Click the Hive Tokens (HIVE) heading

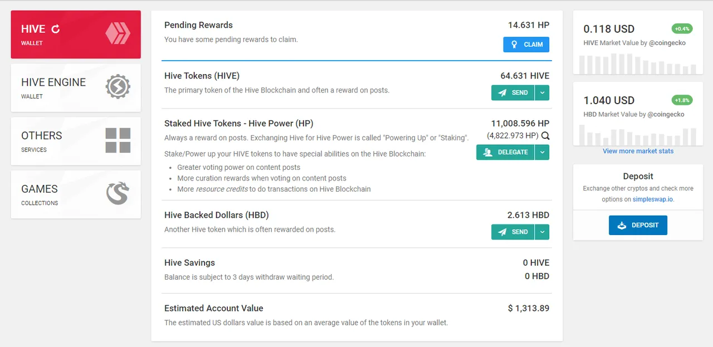point(202,76)
